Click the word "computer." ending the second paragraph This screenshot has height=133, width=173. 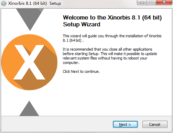click(71, 63)
